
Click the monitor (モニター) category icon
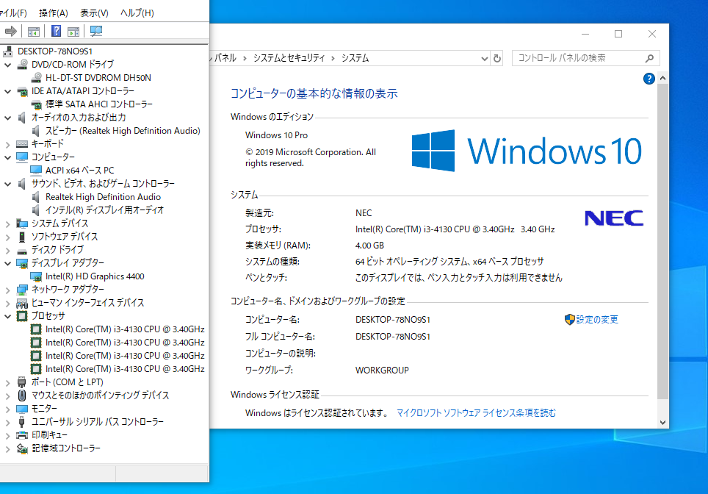[22, 409]
